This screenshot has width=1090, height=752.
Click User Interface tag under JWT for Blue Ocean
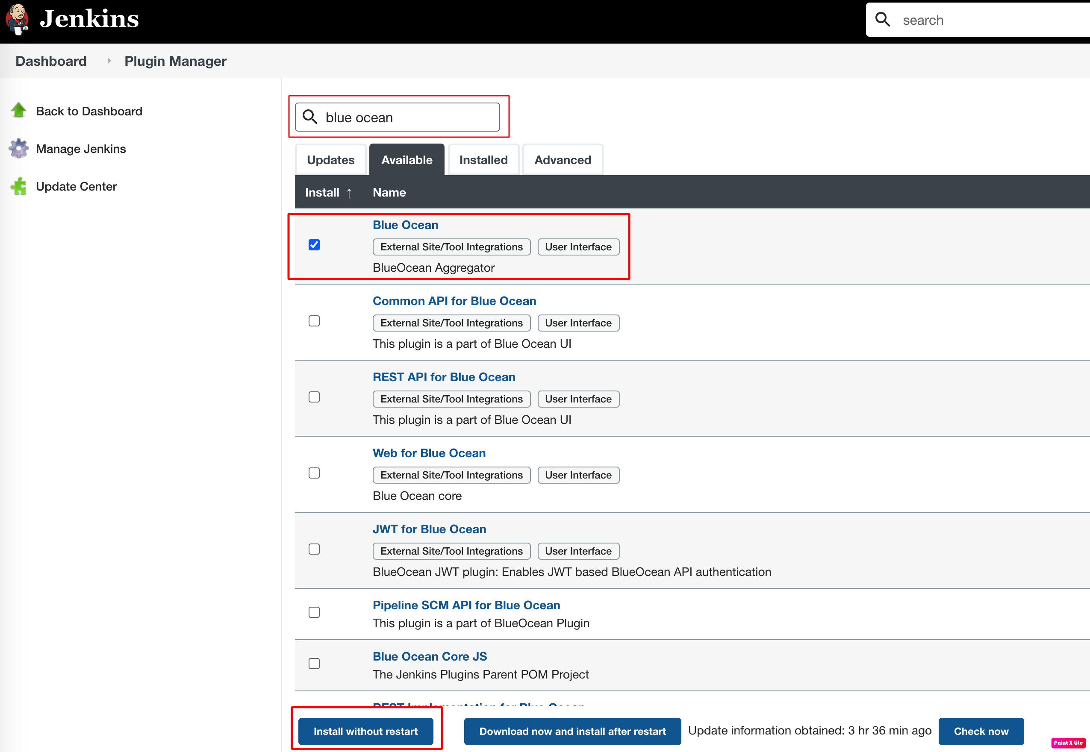pyautogui.click(x=578, y=551)
